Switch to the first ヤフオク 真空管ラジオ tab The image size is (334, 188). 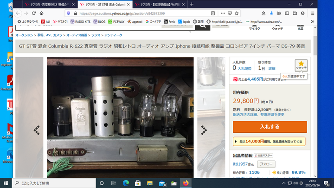pyautogui.click(x=49, y=4)
